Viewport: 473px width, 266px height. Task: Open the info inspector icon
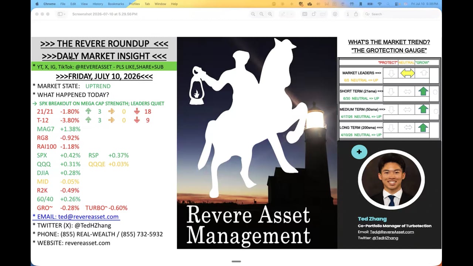[x=348, y=14]
